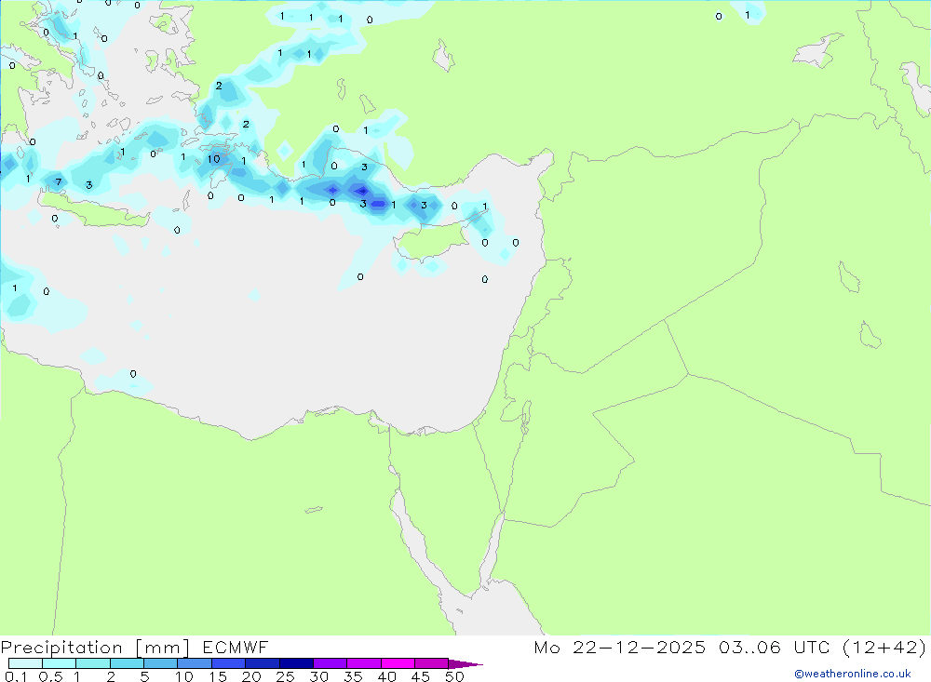Click the map precipitation value "7"
This screenshot has height=682, width=931.
point(58,181)
